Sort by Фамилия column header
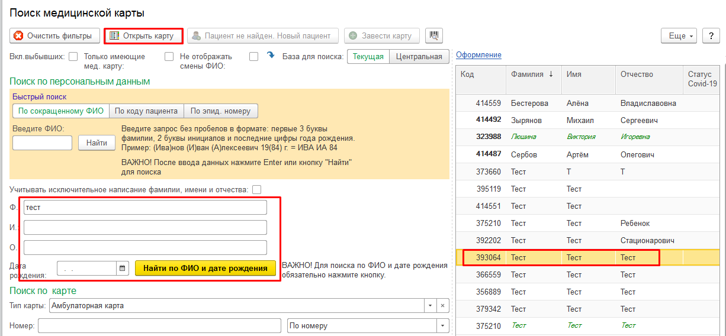This screenshot has width=726, height=336. [531, 75]
